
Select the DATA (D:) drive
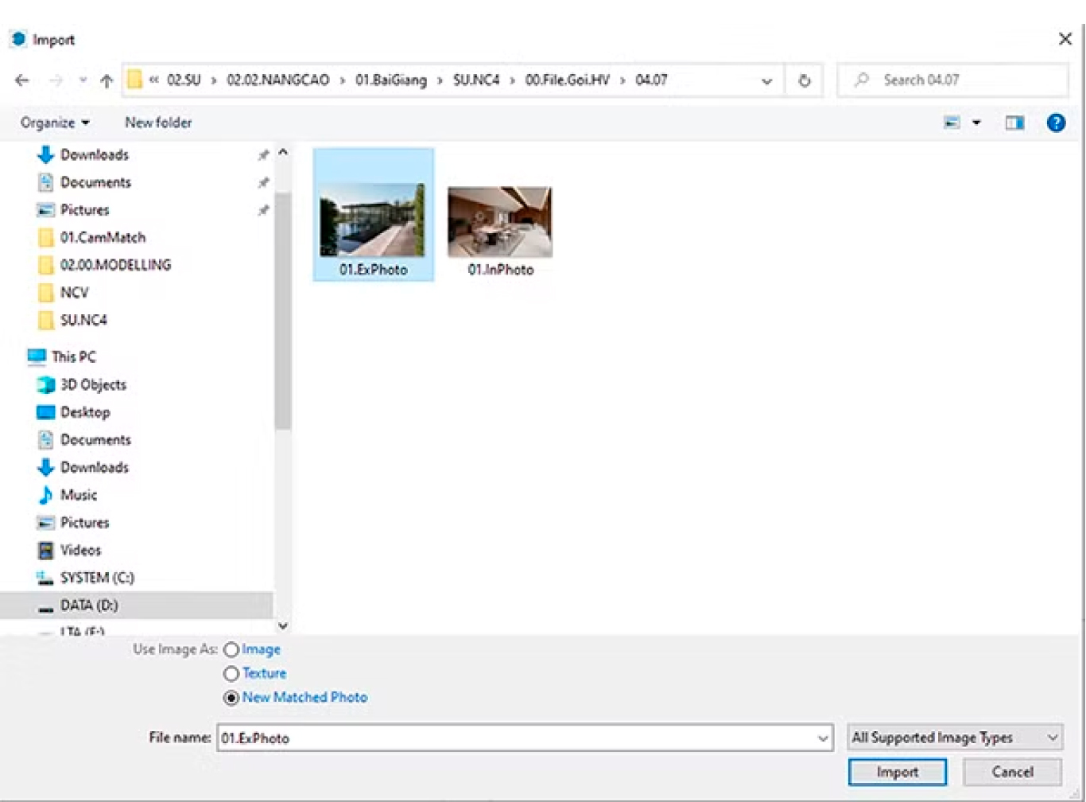pyautogui.click(x=89, y=605)
